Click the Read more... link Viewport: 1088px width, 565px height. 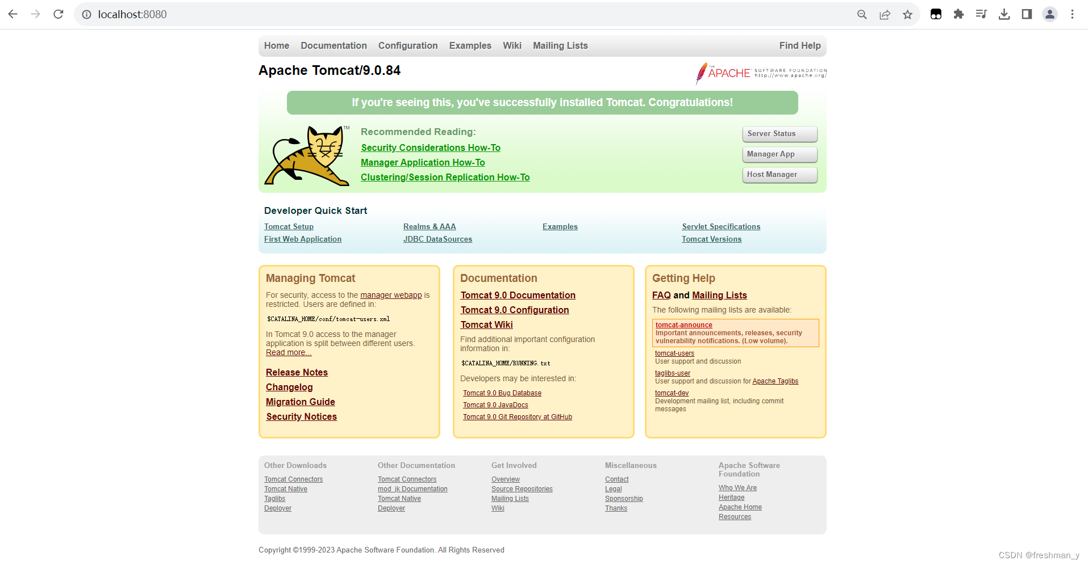pos(289,352)
